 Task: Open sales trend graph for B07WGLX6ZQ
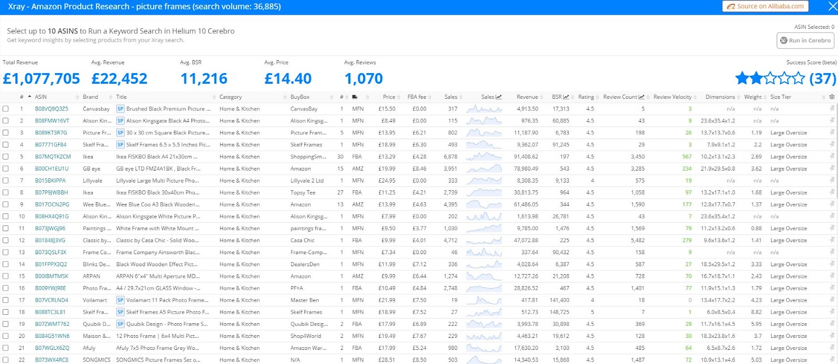[x=484, y=348]
